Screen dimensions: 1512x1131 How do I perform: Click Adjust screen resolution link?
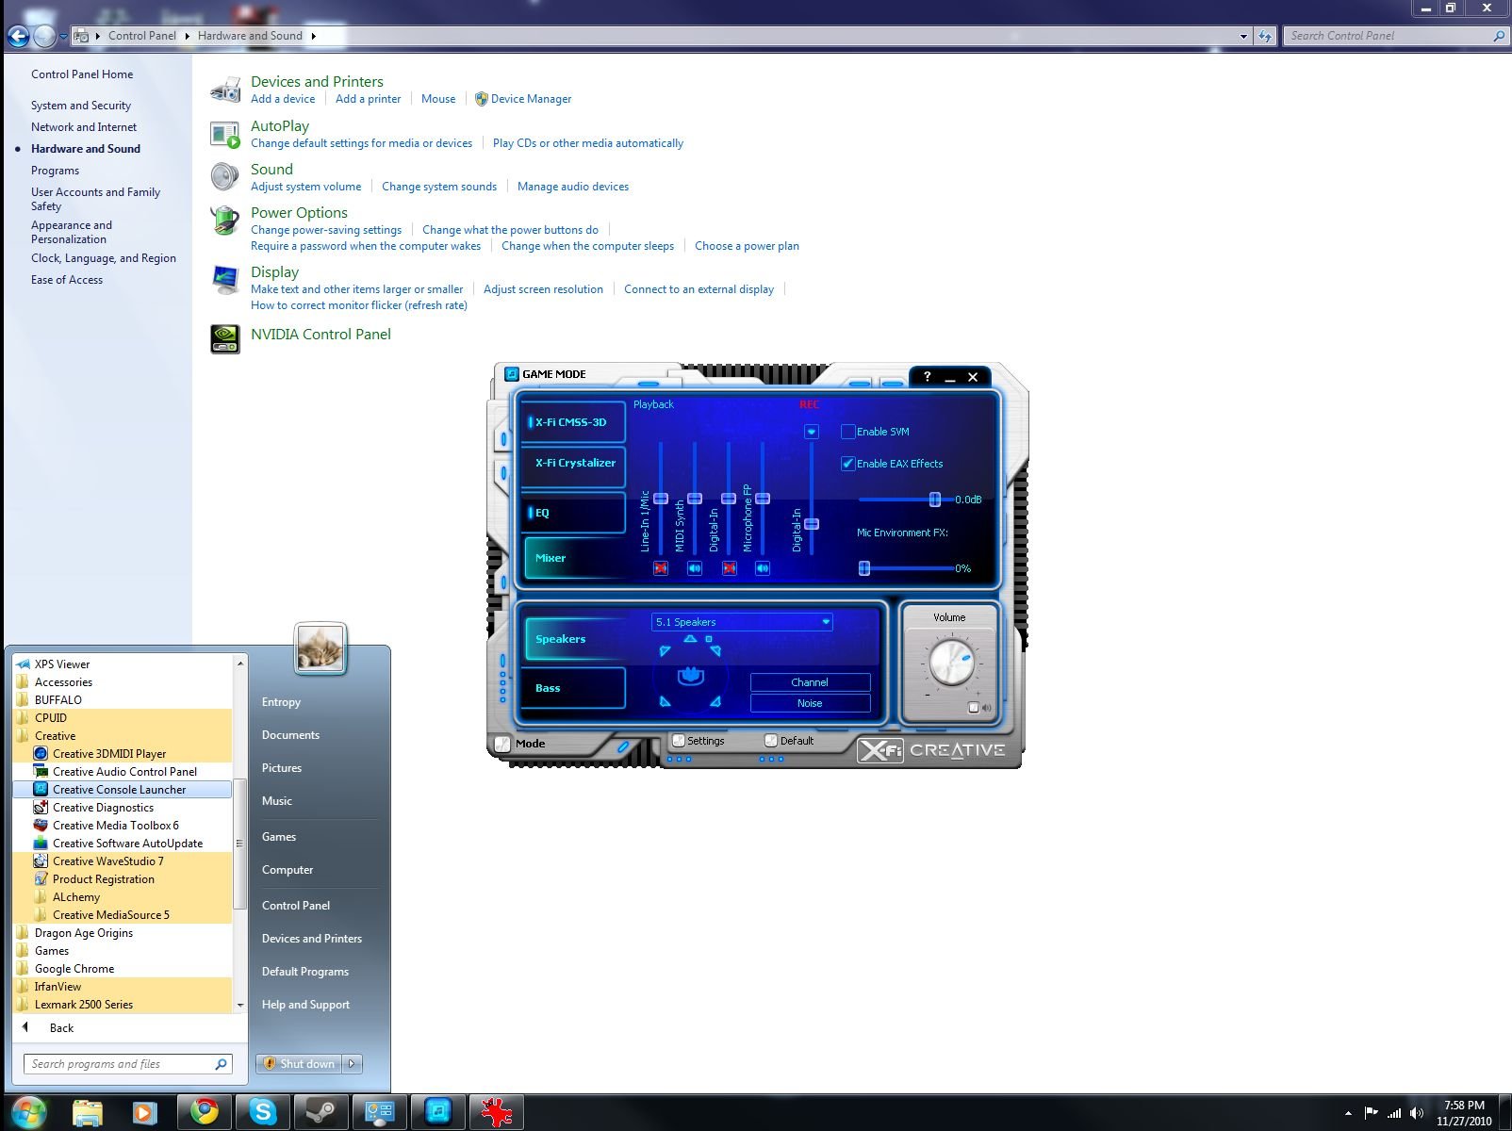coord(543,289)
